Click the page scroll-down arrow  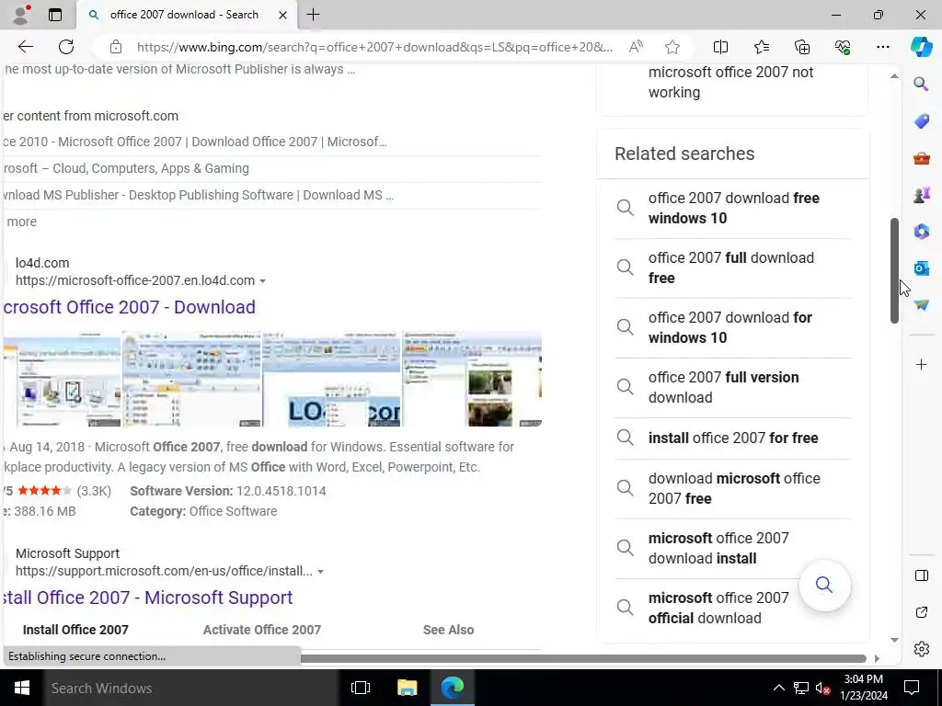894,640
